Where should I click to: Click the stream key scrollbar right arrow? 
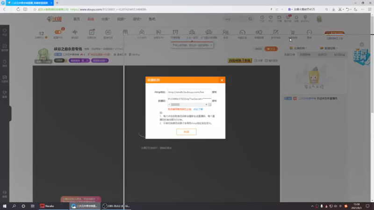206,105
